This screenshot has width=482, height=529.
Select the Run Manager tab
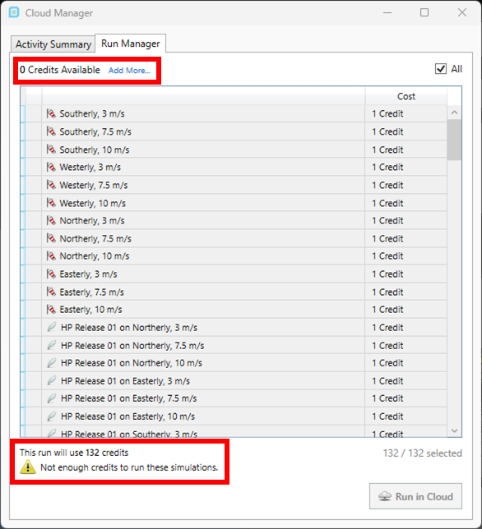tap(131, 44)
